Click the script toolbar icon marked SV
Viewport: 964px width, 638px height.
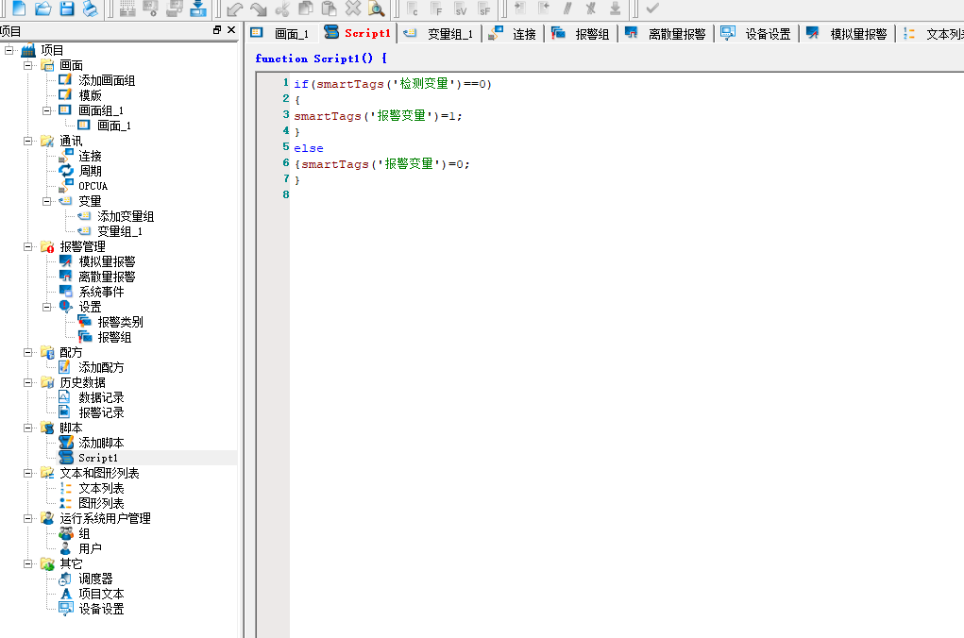[460, 8]
